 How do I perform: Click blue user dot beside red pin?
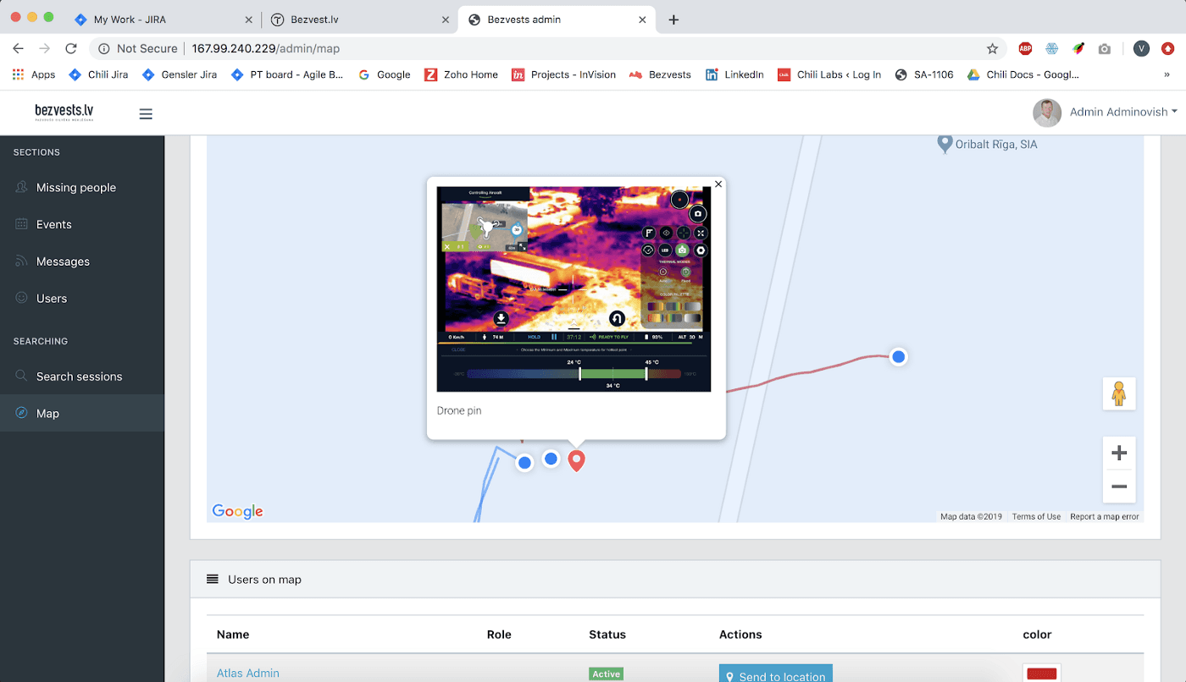(551, 459)
